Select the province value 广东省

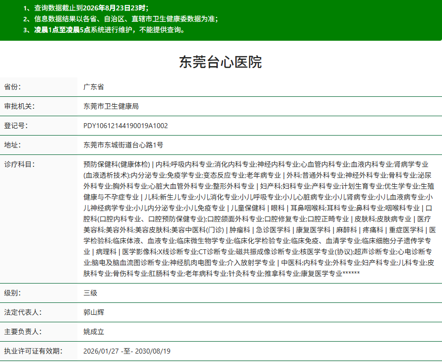pos(94,87)
